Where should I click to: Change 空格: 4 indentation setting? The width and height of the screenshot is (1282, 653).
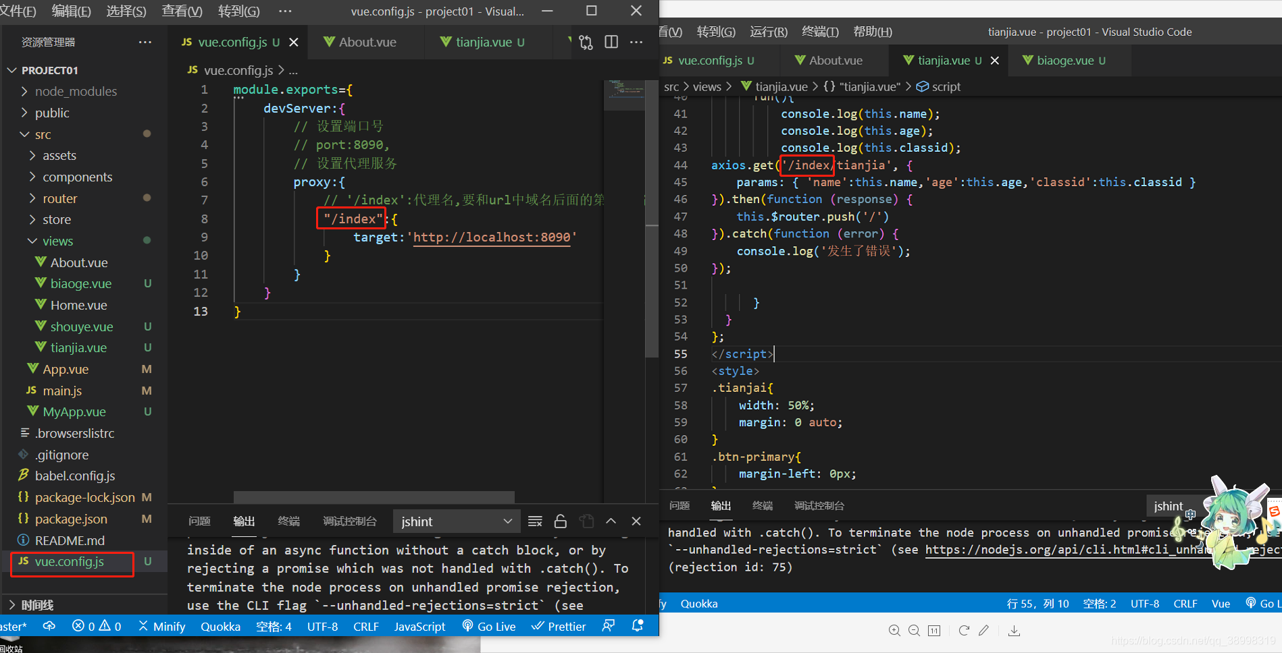pos(274,626)
